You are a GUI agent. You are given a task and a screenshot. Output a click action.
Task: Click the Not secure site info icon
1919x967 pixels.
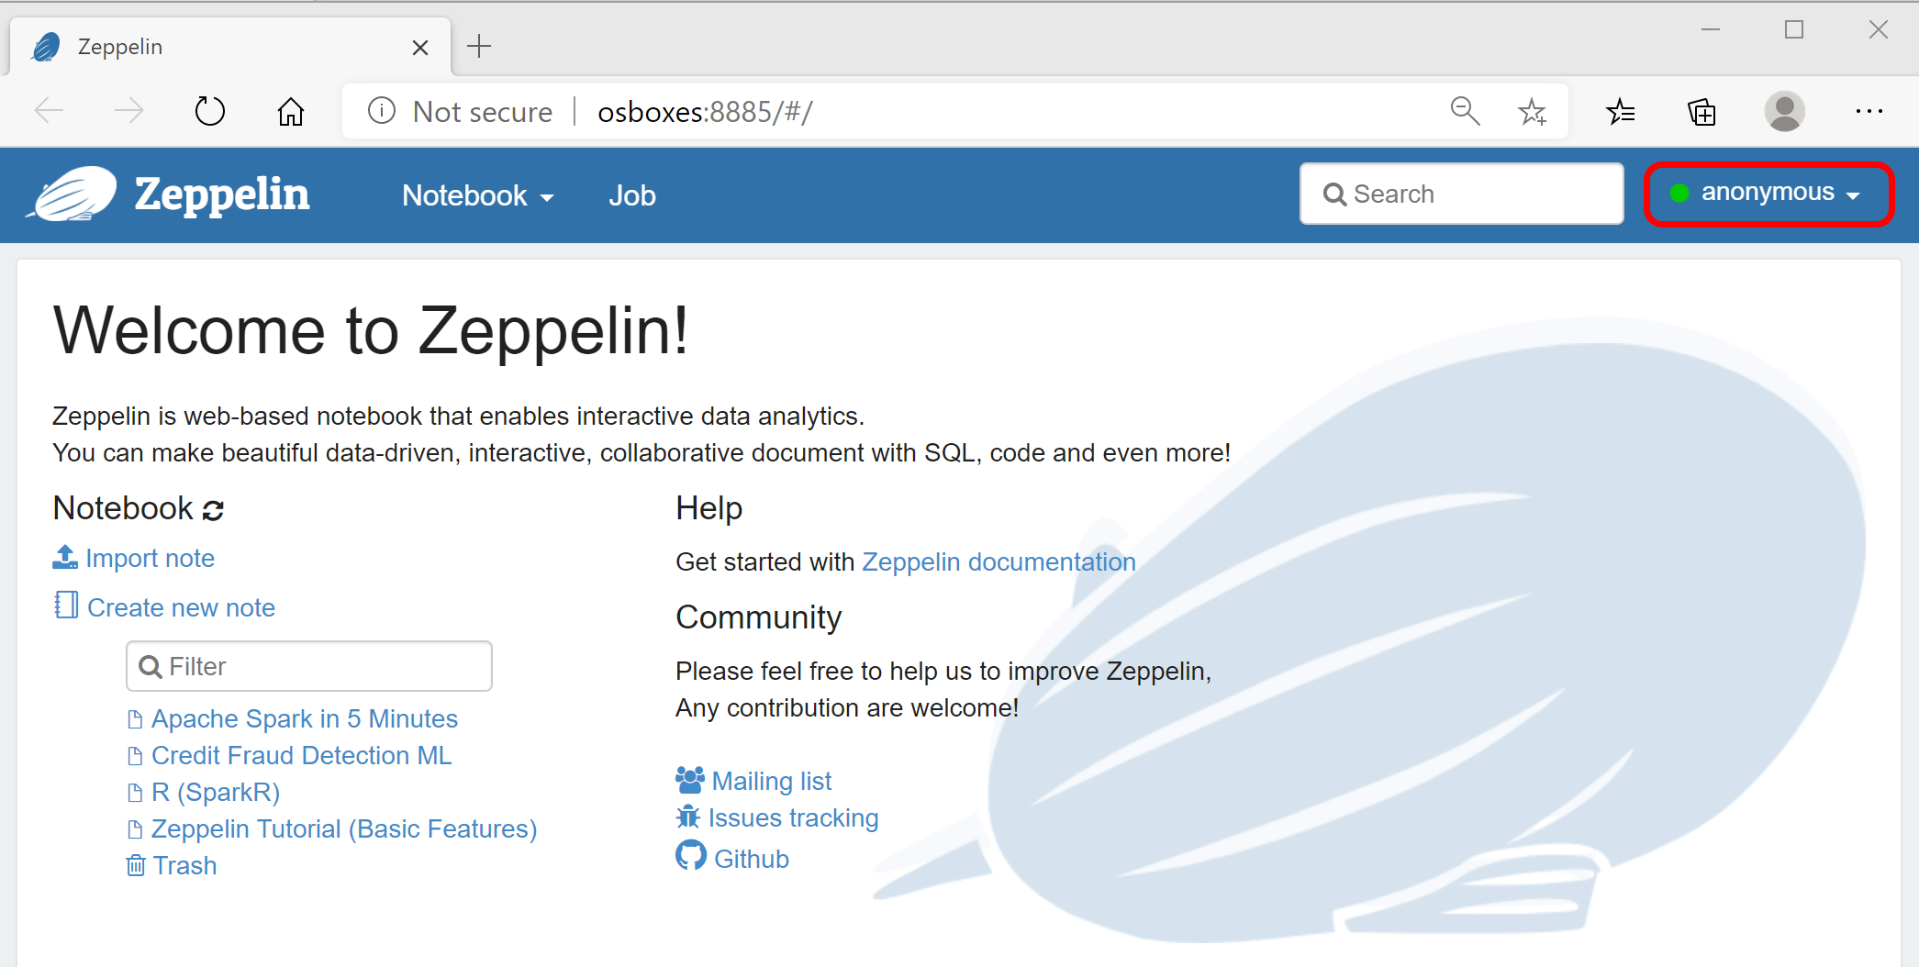pos(381,111)
